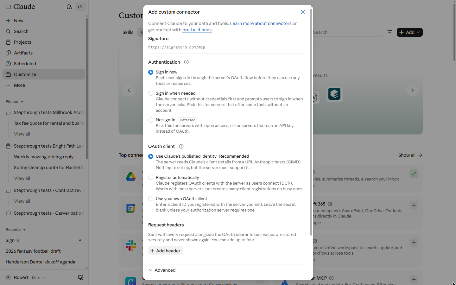Open the chat mode icon in sidebar header
This screenshot has height=285, width=456.
(69, 7)
